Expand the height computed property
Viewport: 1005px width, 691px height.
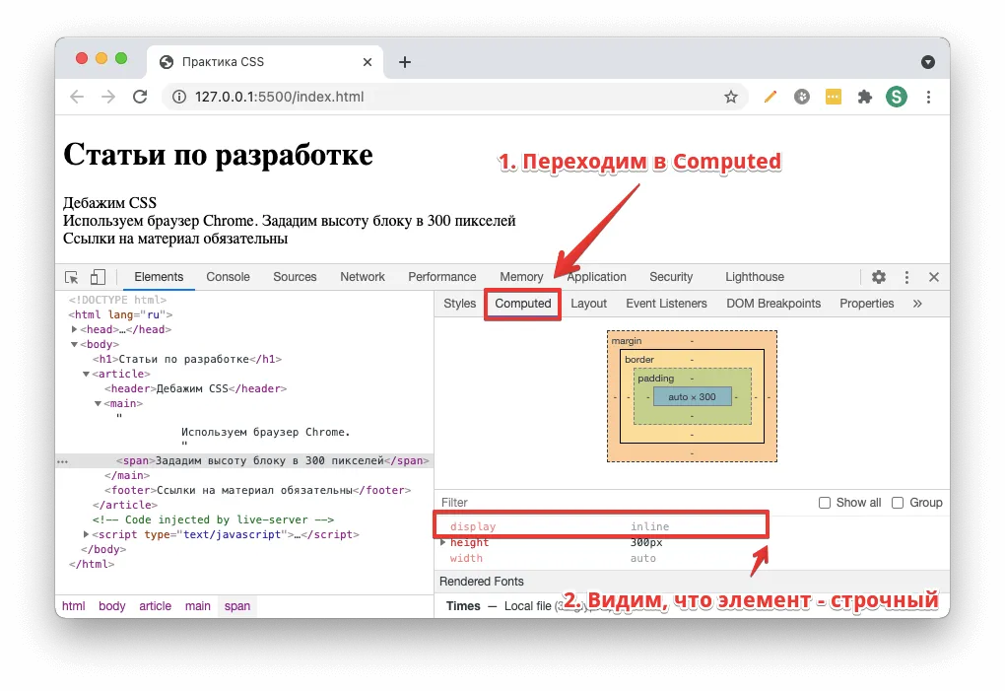click(443, 542)
